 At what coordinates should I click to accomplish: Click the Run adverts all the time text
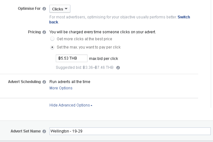(70, 82)
